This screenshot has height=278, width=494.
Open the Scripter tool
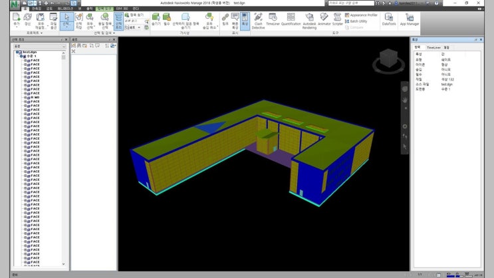coord(337,19)
